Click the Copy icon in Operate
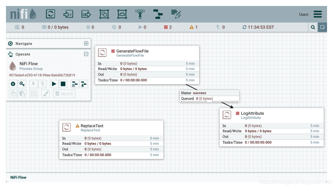This screenshot has height=188, width=335. click(13, 94)
